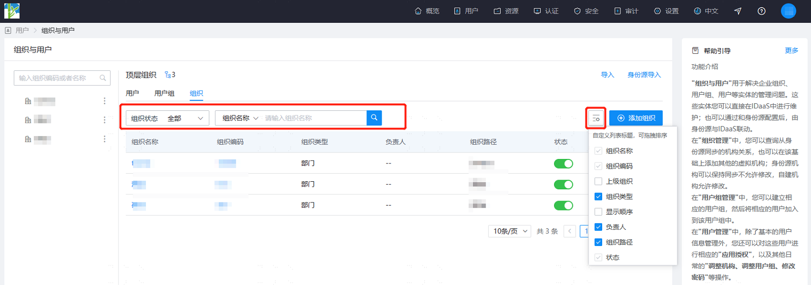Check the 上级组织 column checkbox
This screenshot has height=285, width=811.
[x=598, y=181]
